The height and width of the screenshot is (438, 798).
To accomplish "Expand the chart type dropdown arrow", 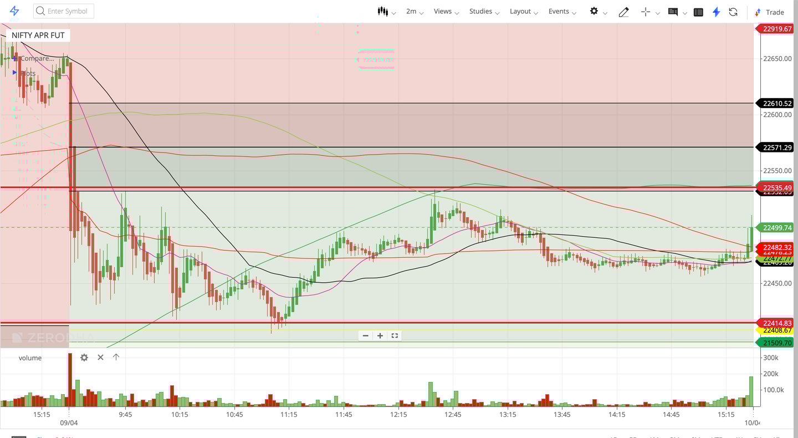I will pyautogui.click(x=393, y=13).
